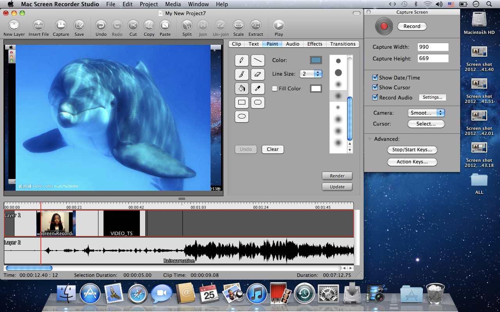Image resolution: width=500 pixels, height=312 pixels.
Task: Select the brush paint tool
Action: point(242,74)
